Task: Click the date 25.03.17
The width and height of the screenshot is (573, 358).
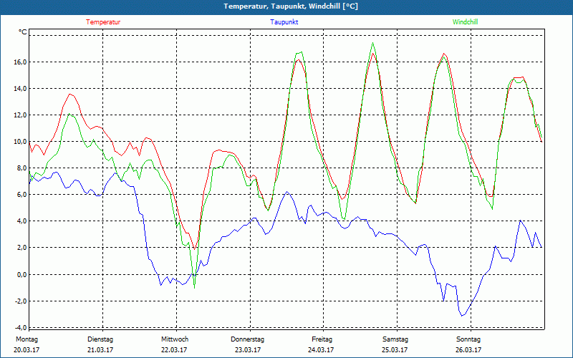Action: (395, 350)
